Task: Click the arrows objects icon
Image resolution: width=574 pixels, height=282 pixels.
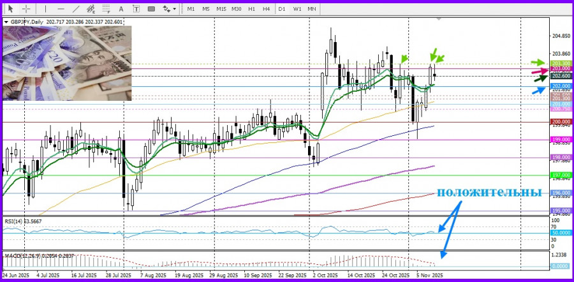Action: pyautogui.click(x=166, y=8)
